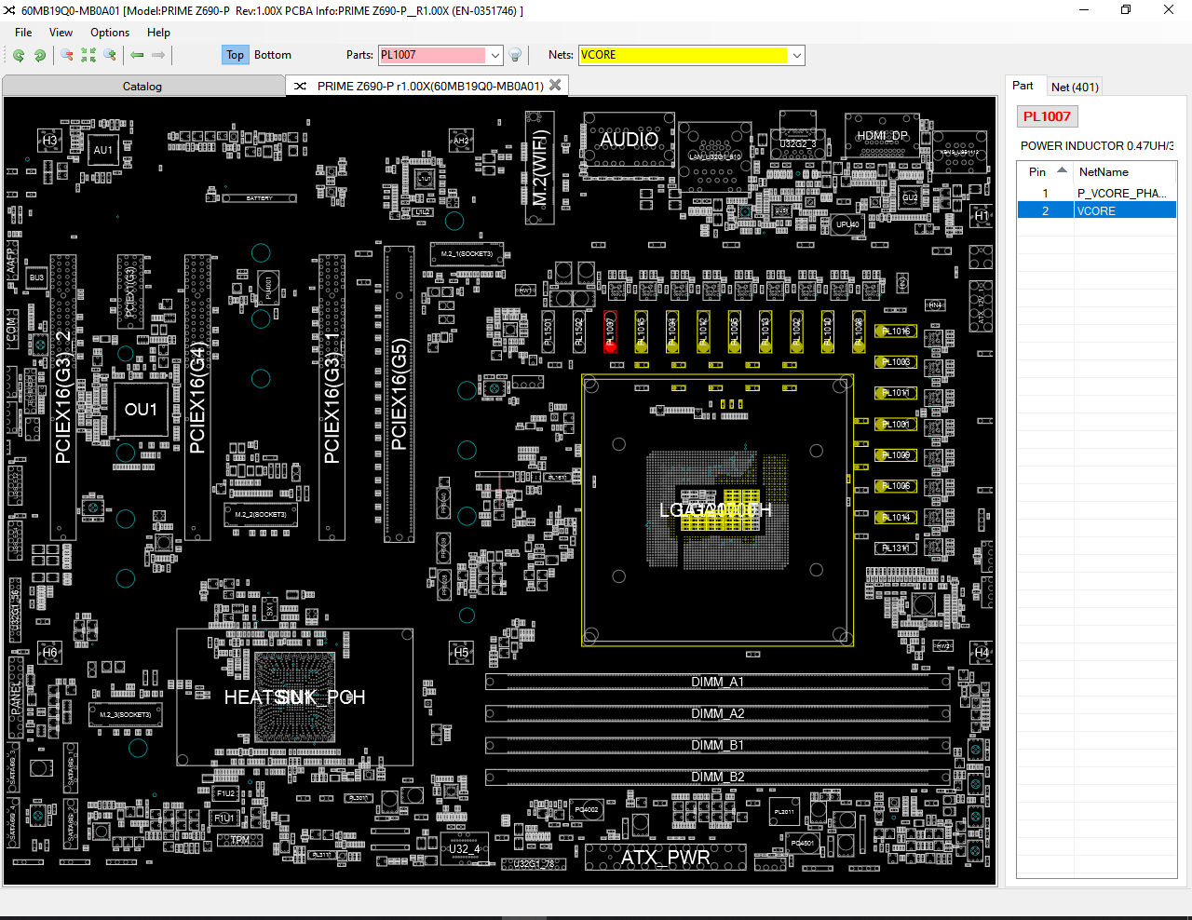
Task: Open the File menu
Action: pos(23,32)
